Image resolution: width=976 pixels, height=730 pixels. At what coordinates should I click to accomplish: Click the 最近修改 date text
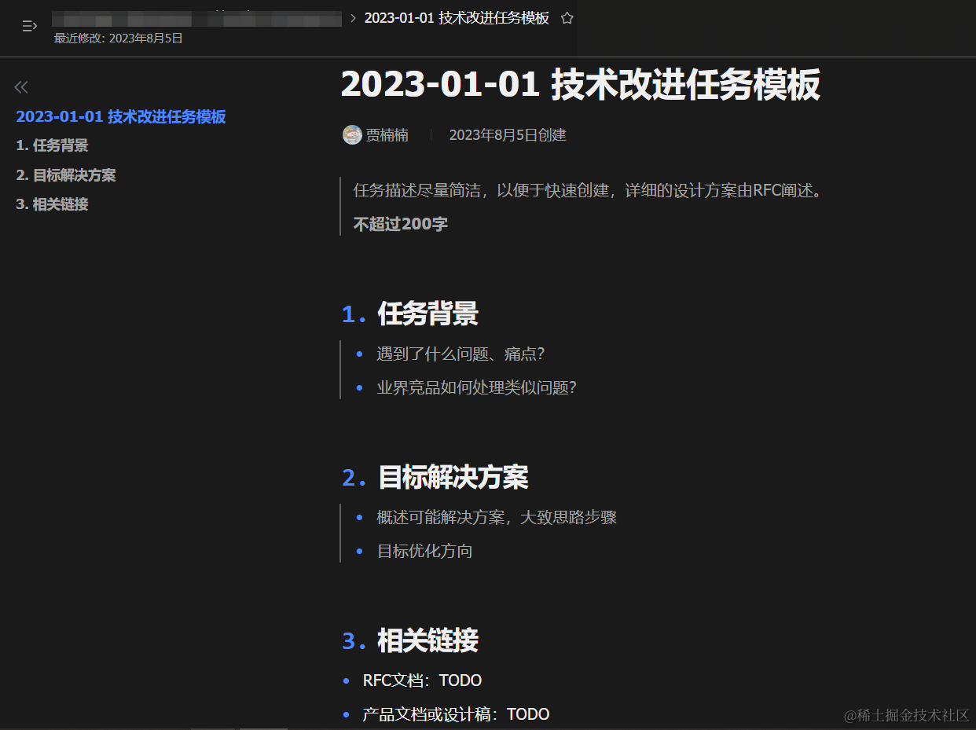pyautogui.click(x=118, y=38)
